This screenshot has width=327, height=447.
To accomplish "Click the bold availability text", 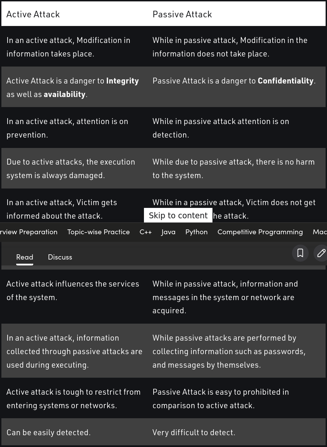I will 64,94.
